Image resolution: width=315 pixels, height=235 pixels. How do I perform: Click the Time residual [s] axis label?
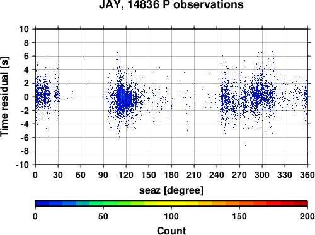[4, 97]
